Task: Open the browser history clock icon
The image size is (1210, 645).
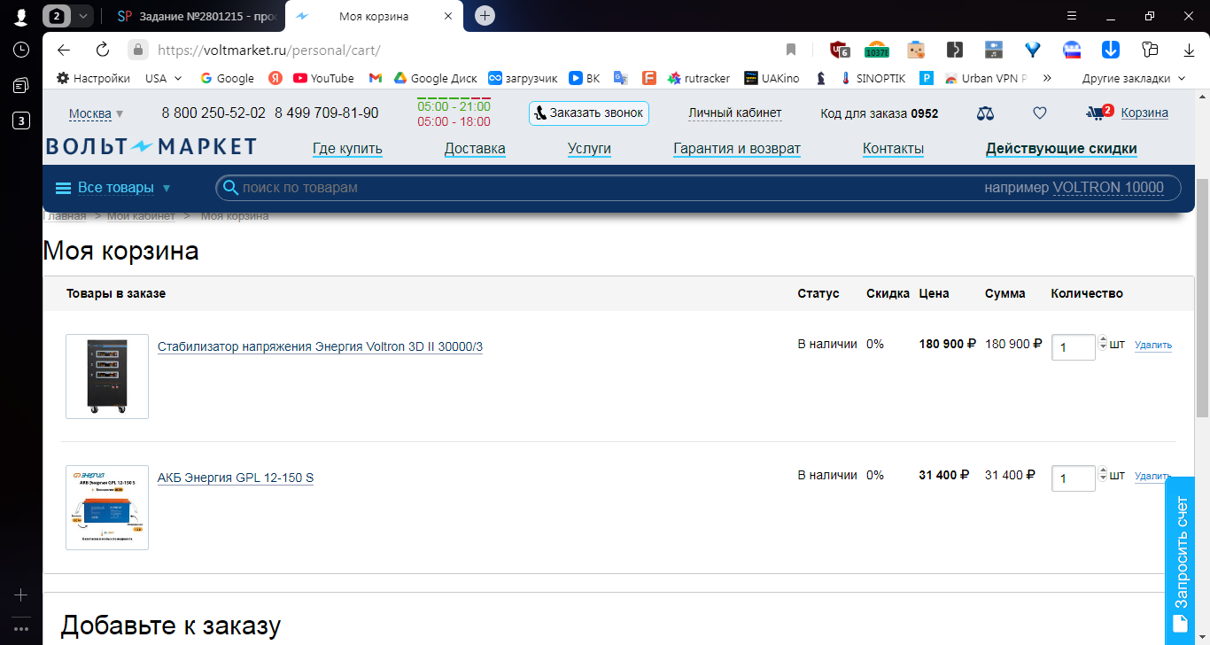Action: coord(20,50)
